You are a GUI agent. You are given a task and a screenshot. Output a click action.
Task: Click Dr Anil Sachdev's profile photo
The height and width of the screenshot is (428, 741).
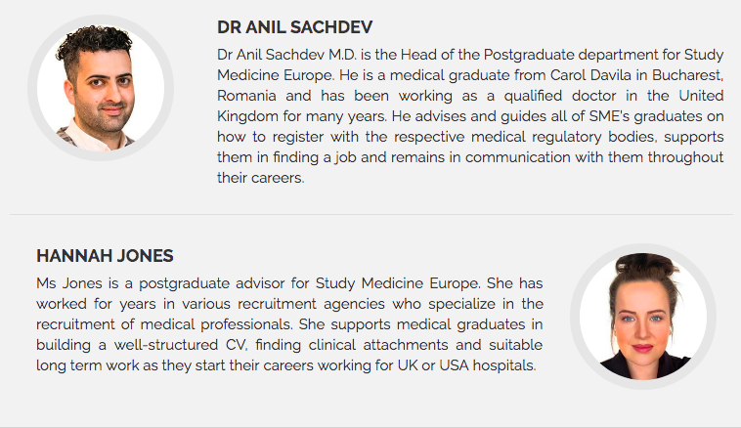[101, 88]
